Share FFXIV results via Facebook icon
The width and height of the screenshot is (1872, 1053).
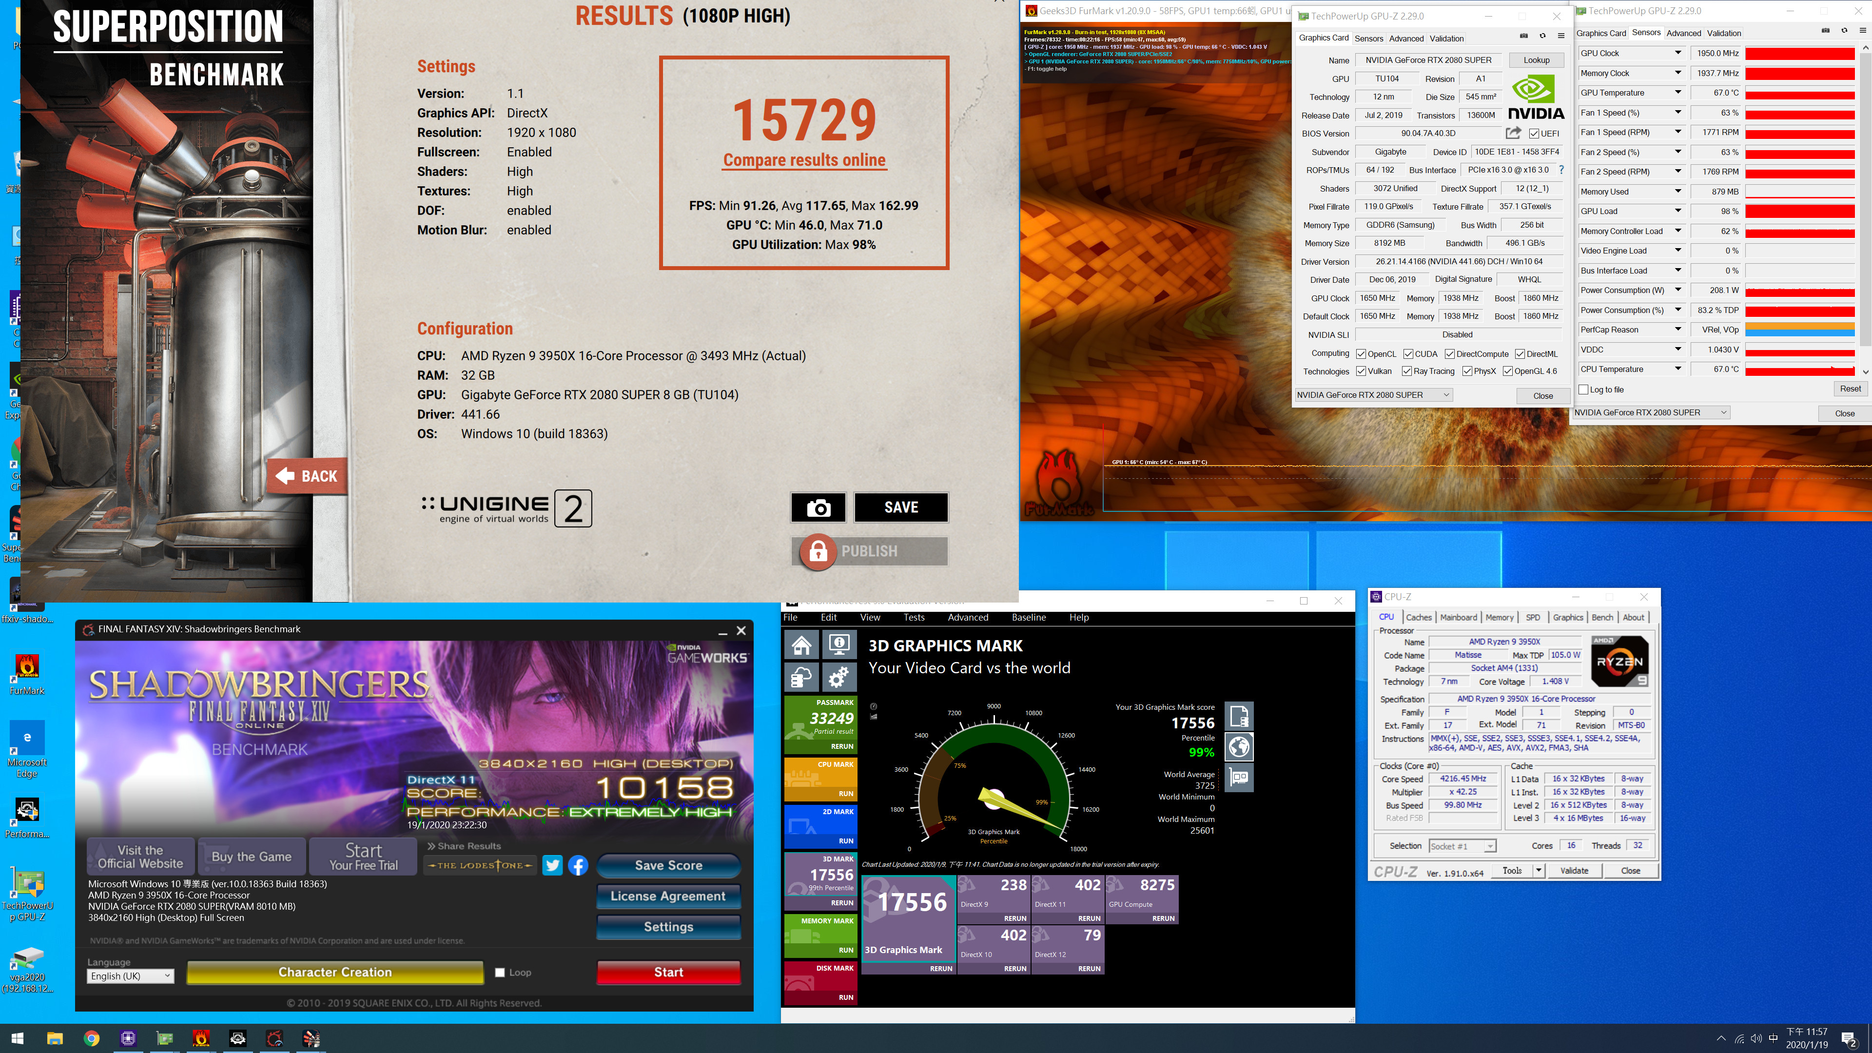click(x=578, y=865)
